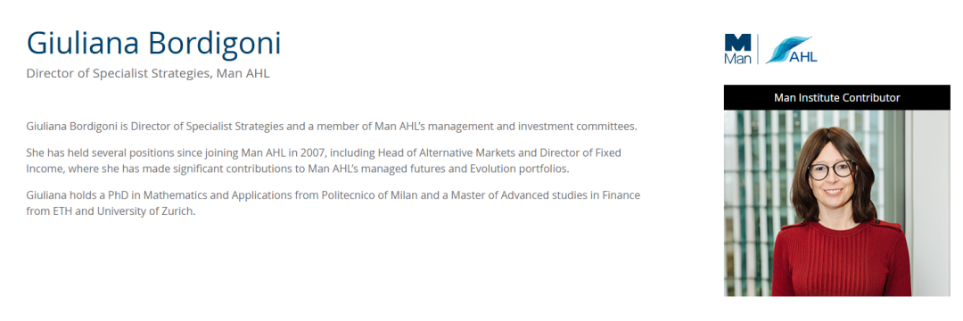
Task: Click the AHL blue wave logo
Action: point(790,49)
